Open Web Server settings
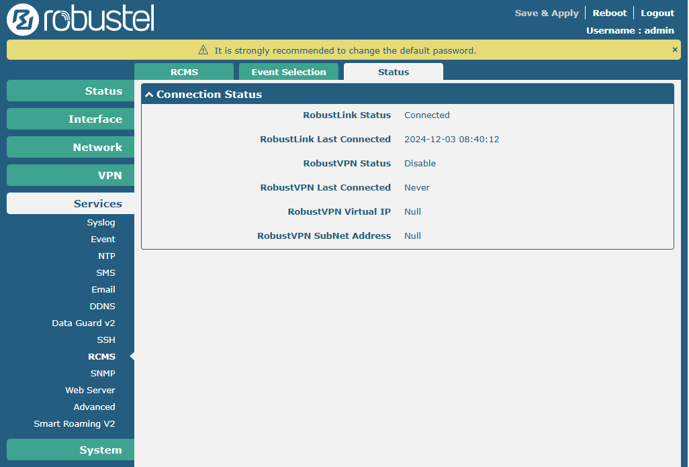Viewport: 689px width, 467px height. click(90, 391)
